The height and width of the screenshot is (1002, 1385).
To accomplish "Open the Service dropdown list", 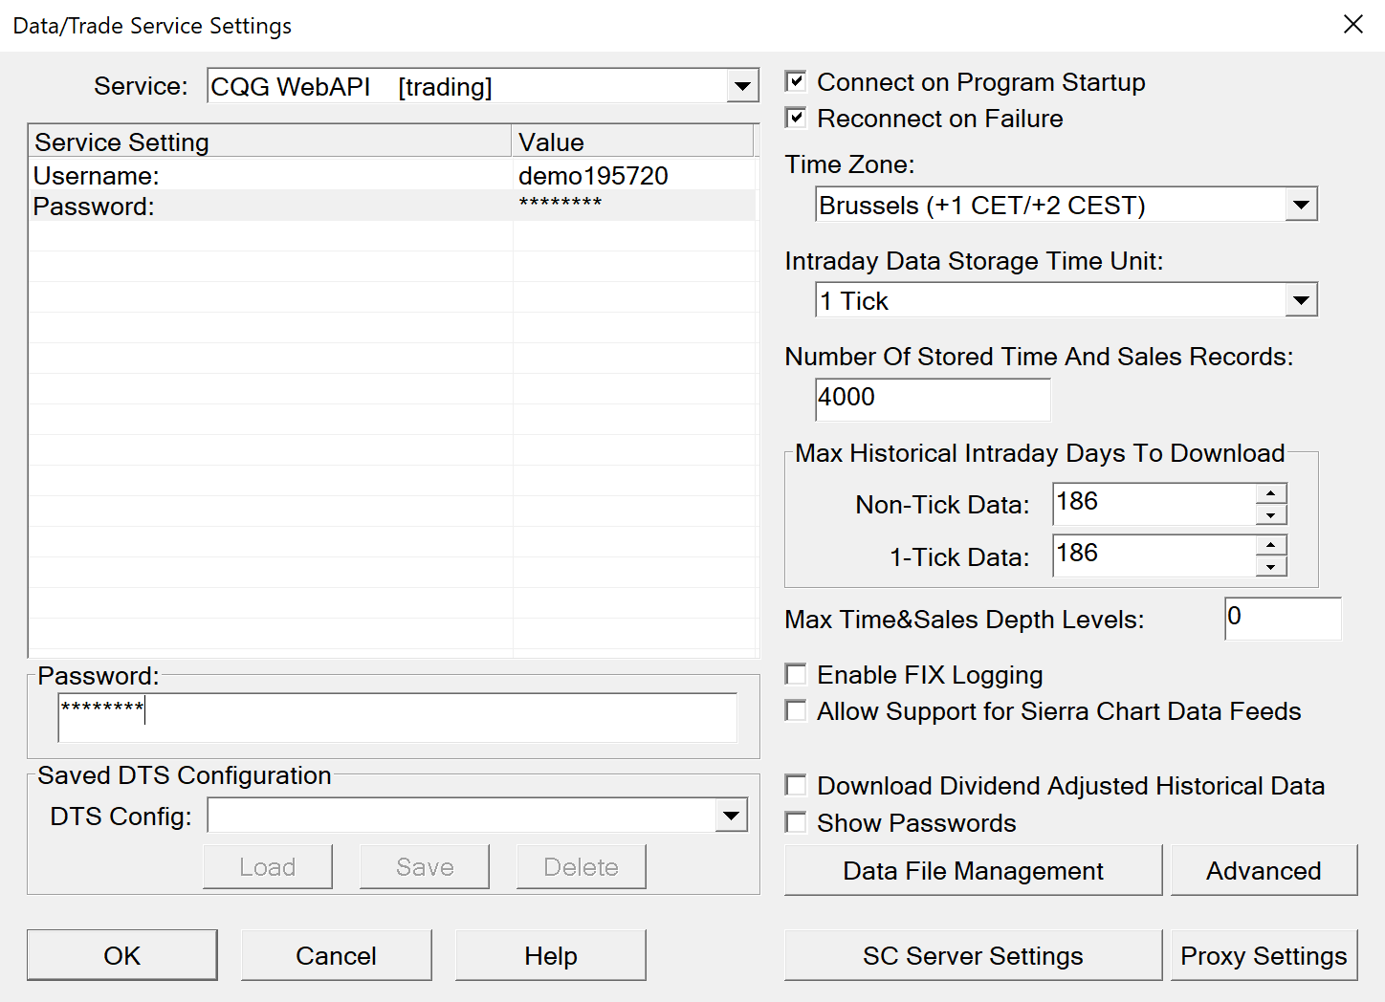I will 742,86.
